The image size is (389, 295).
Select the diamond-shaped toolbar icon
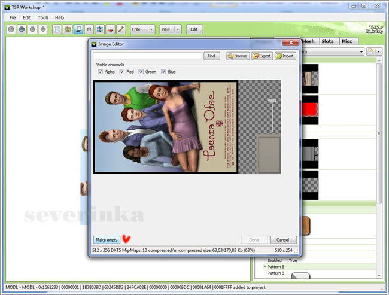coord(42,29)
